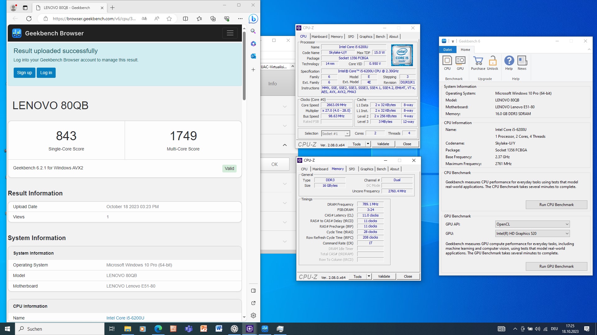Viewport: 597px width, 335px height.
Task: Click Close button in lower CPU-Z window
Action: pyautogui.click(x=408, y=276)
